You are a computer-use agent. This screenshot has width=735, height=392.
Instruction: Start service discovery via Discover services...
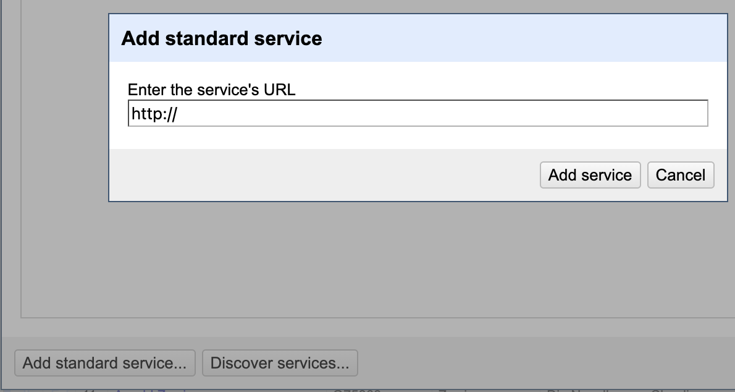280,363
